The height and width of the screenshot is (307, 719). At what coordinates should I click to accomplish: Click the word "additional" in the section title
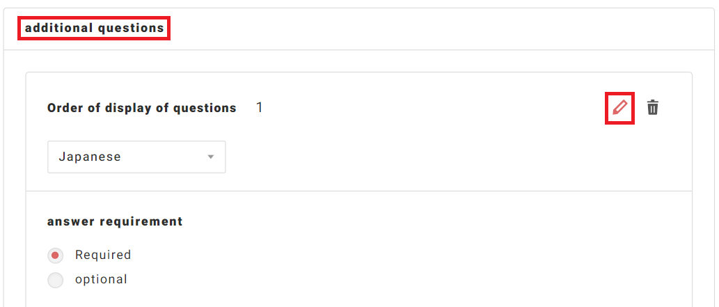point(58,29)
